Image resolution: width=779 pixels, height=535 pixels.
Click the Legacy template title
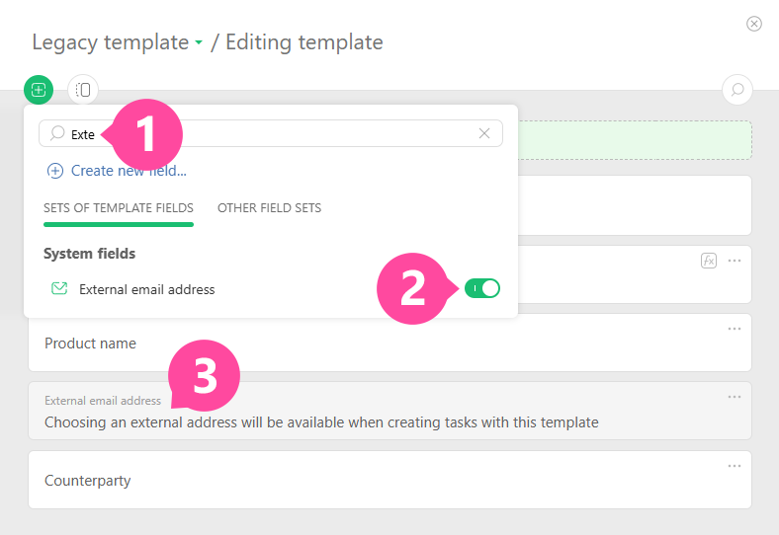click(x=110, y=42)
